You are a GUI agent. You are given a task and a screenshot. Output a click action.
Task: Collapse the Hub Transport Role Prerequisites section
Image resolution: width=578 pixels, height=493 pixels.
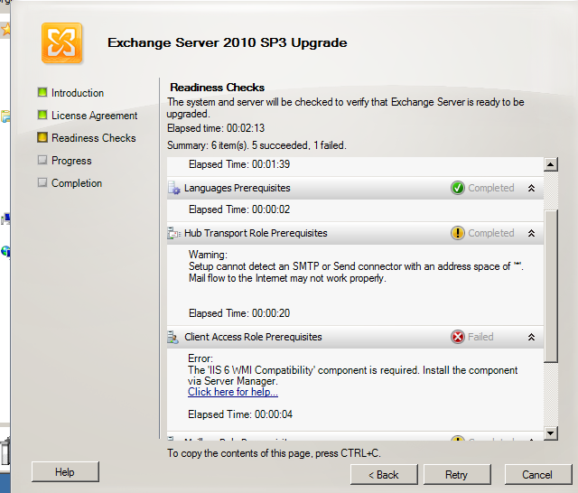coord(531,233)
